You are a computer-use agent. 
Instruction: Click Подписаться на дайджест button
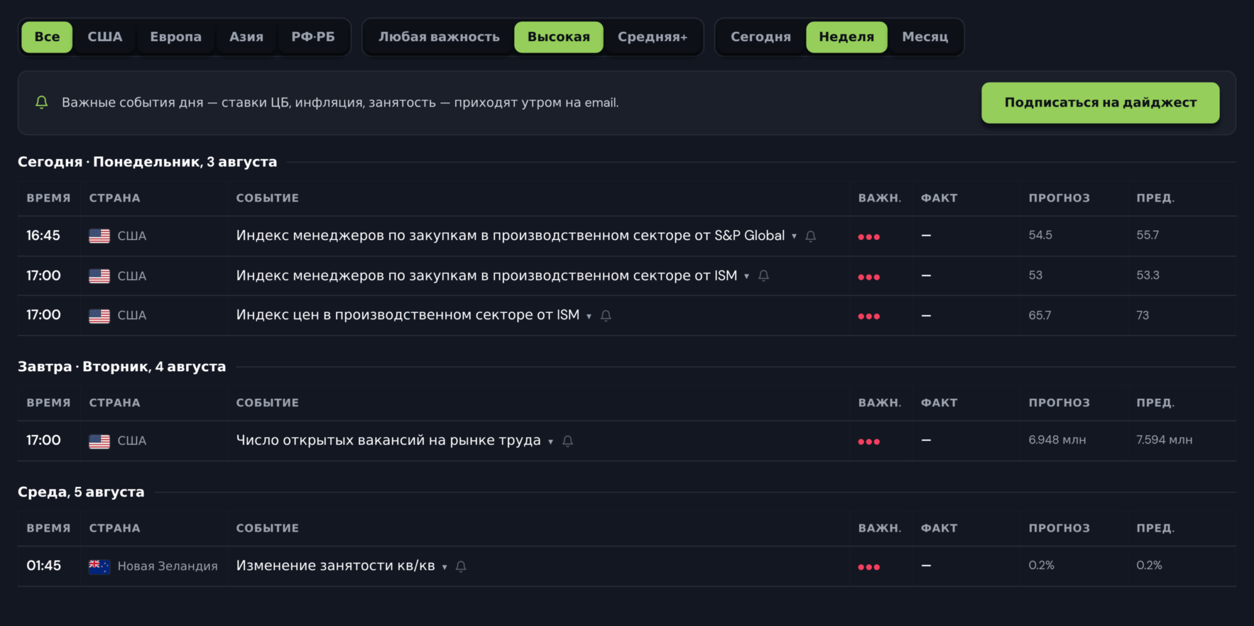coord(1100,103)
